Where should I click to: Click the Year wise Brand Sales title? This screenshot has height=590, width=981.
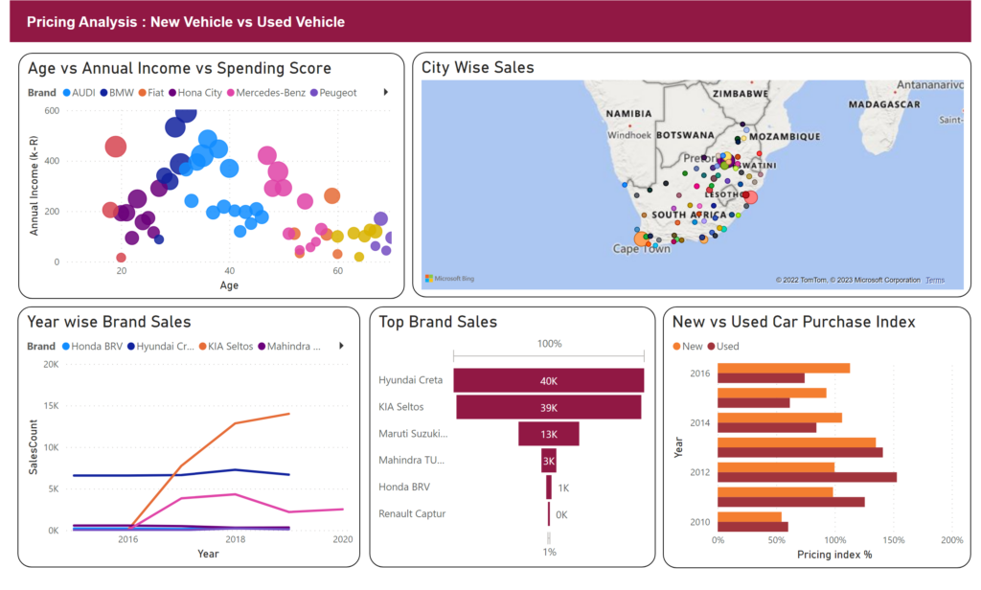click(x=109, y=322)
